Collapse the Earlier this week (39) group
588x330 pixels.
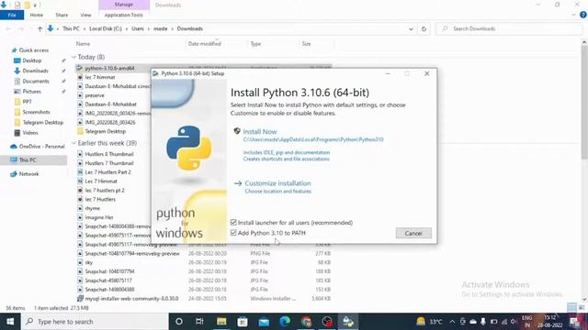[73, 143]
